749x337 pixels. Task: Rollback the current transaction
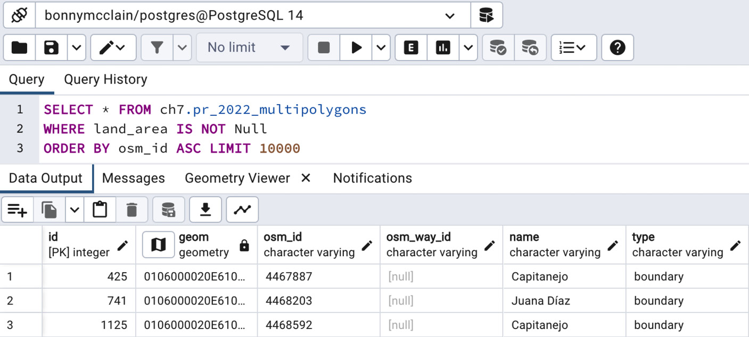(530, 47)
